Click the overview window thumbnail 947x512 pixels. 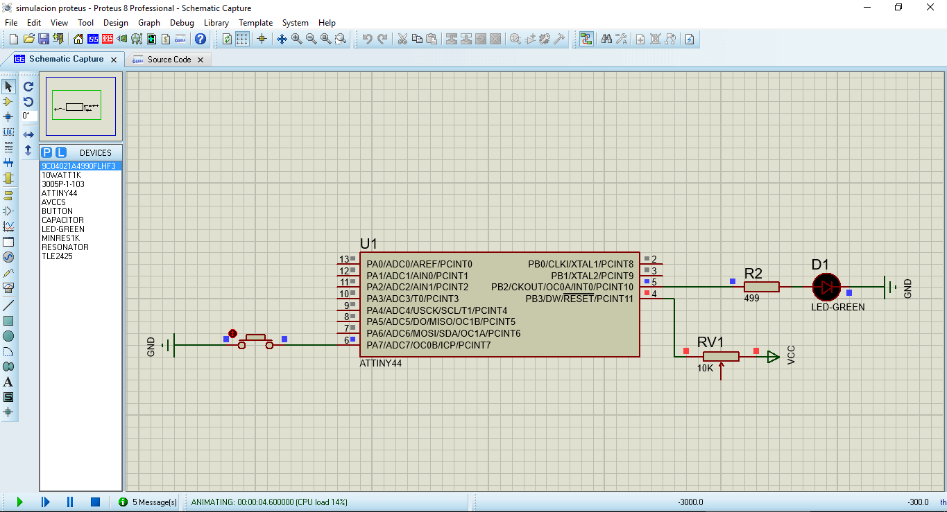point(80,107)
